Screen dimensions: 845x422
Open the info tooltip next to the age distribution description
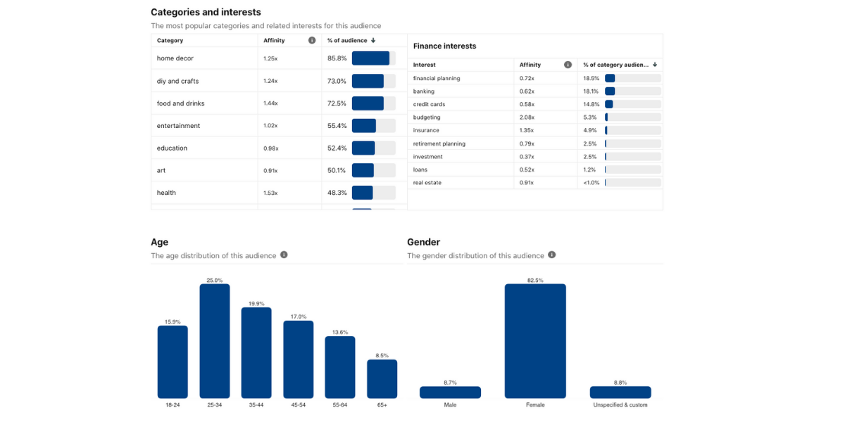[284, 255]
